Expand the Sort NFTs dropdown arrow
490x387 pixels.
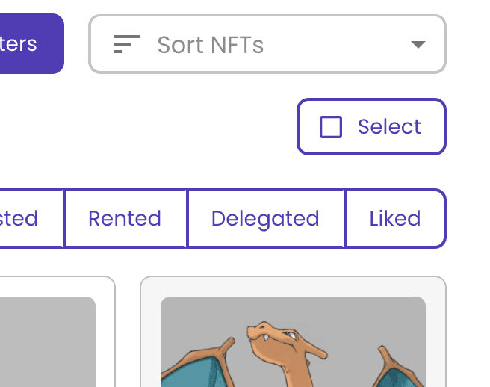click(418, 44)
